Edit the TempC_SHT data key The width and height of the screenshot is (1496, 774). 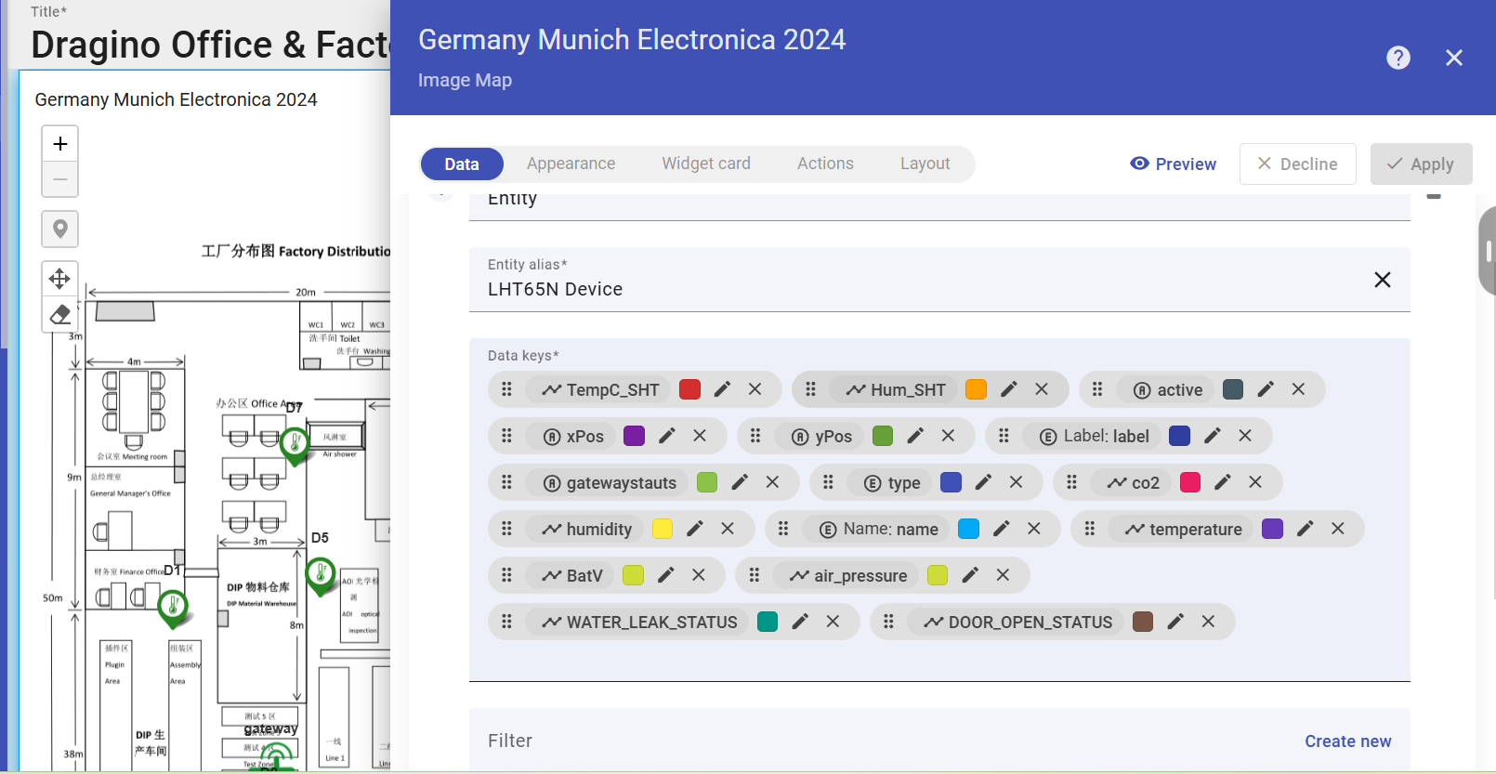pos(722,389)
